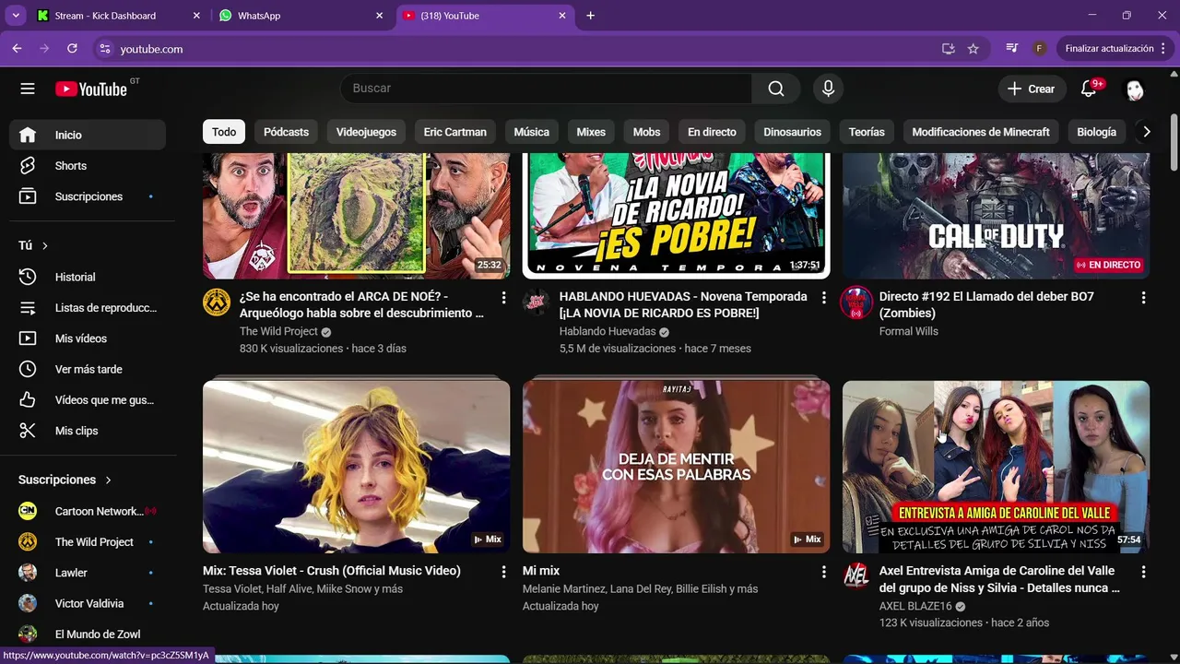Image resolution: width=1180 pixels, height=664 pixels.
Task: Open Caroline del Valle interview thumbnail
Action: (x=996, y=467)
